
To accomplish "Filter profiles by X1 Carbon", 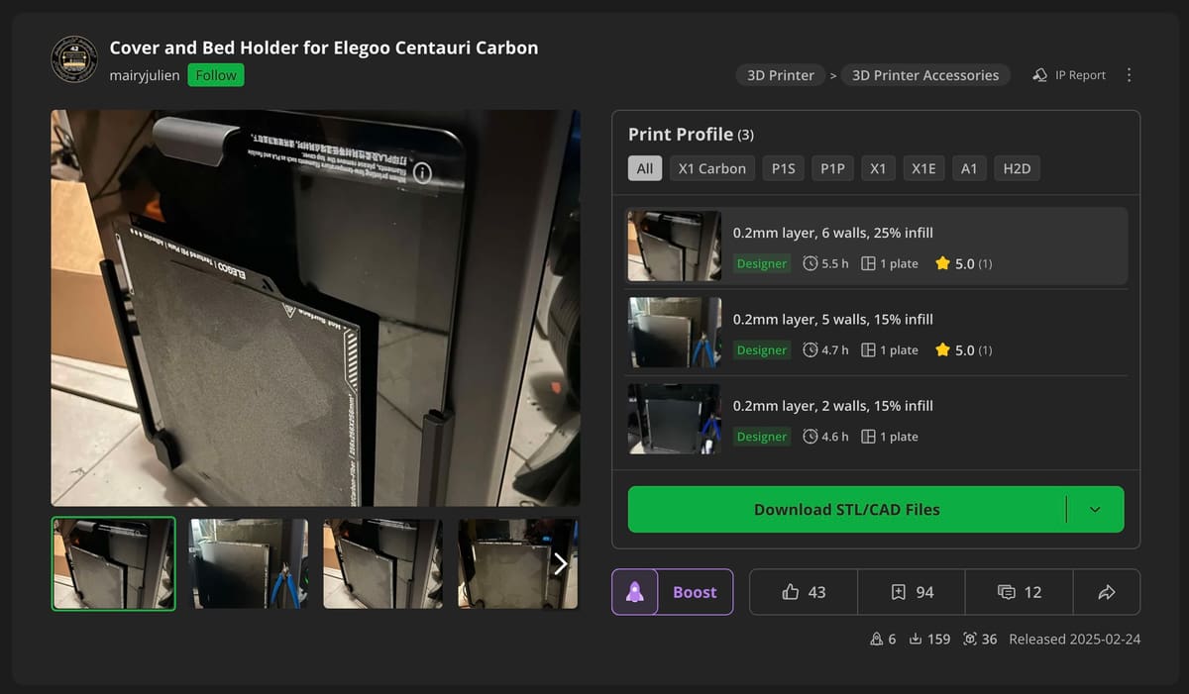I will 712,168.
